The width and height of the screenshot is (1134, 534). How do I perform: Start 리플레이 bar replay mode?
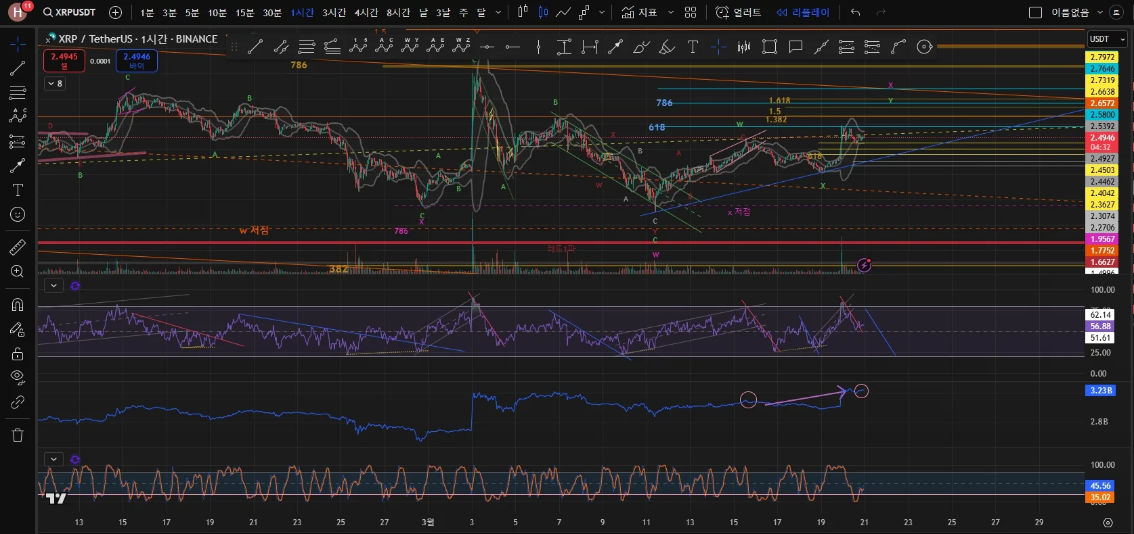tap(803, 12)
